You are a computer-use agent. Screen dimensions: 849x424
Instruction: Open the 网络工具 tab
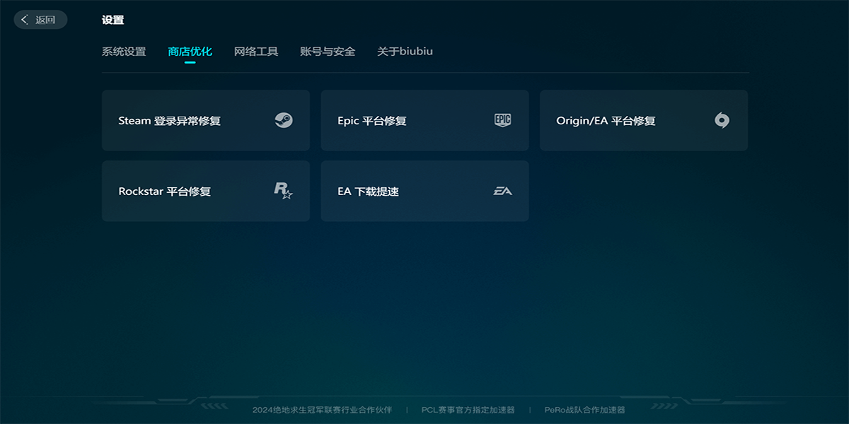[255, 51]
